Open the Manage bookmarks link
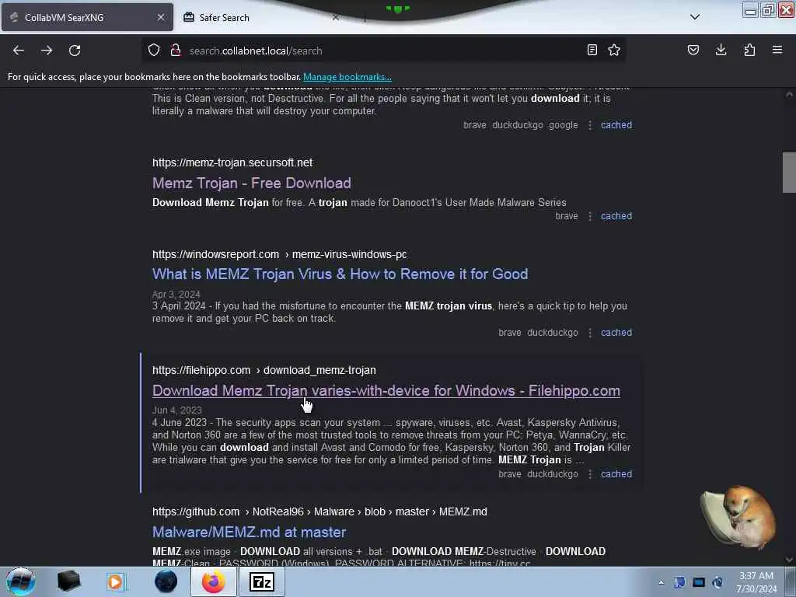Screen dimensions: 796x597 click(347, 77)
